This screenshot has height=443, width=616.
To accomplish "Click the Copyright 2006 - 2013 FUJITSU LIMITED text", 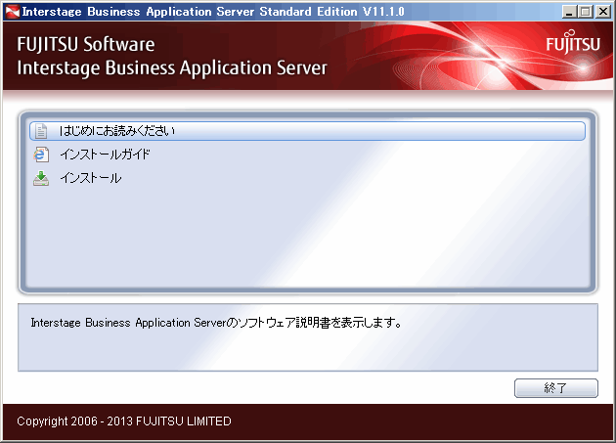I will click(124, 421).
